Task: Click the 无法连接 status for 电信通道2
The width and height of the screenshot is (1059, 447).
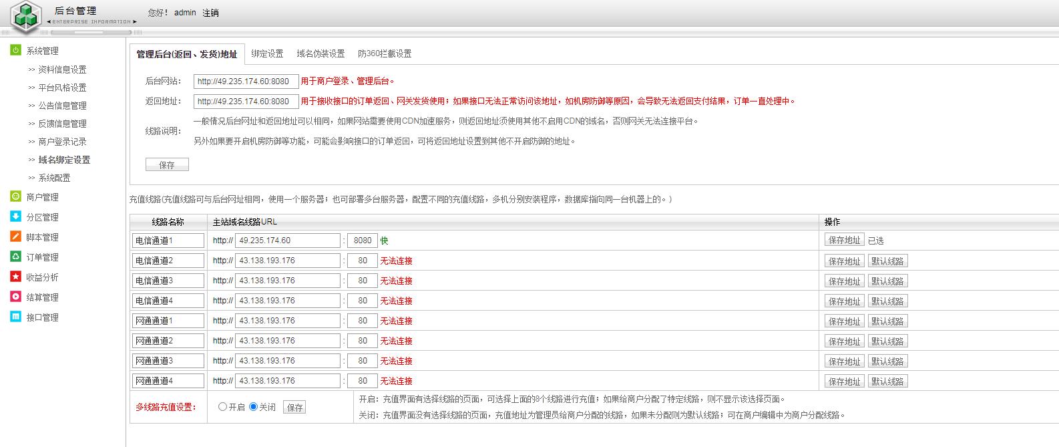Action: coord(397,261)
